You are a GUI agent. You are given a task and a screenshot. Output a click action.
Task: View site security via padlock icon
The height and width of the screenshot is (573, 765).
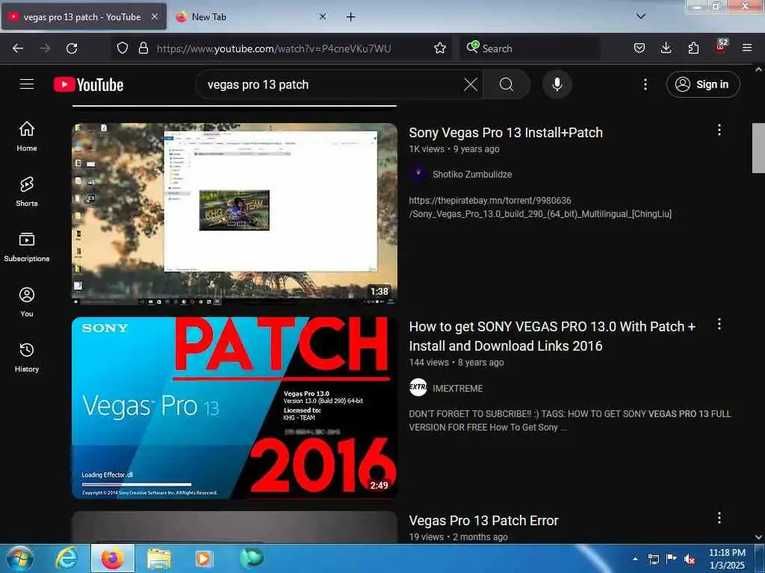143,48
